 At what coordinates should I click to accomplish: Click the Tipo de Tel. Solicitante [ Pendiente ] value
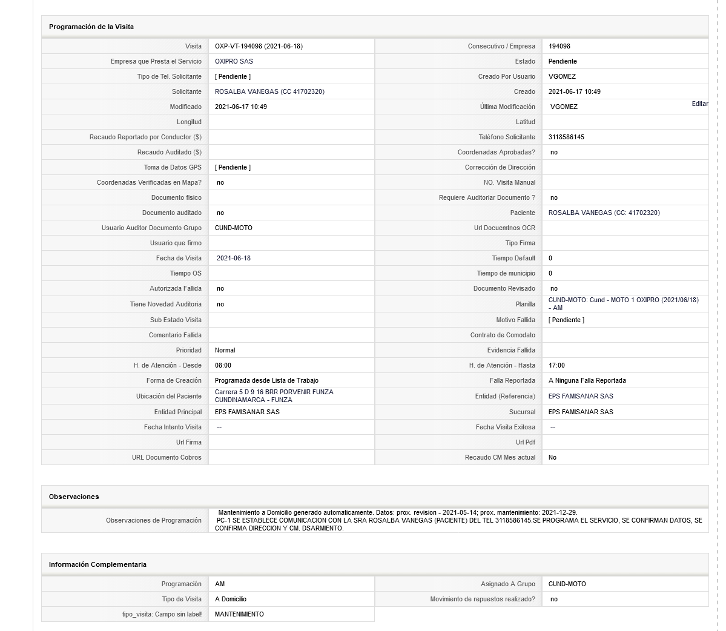click(233, 76)
